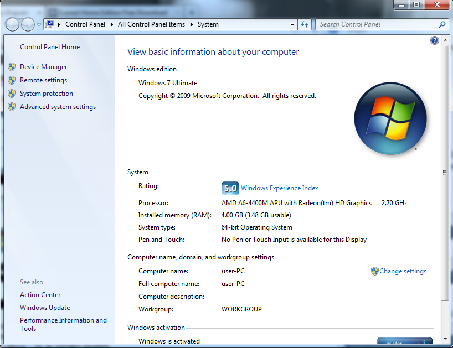The height and width of the screenshot is (348, 453).
Task: Select Control Panel breadcrumb
Action: pyautogui.click(x=85, y=24)
